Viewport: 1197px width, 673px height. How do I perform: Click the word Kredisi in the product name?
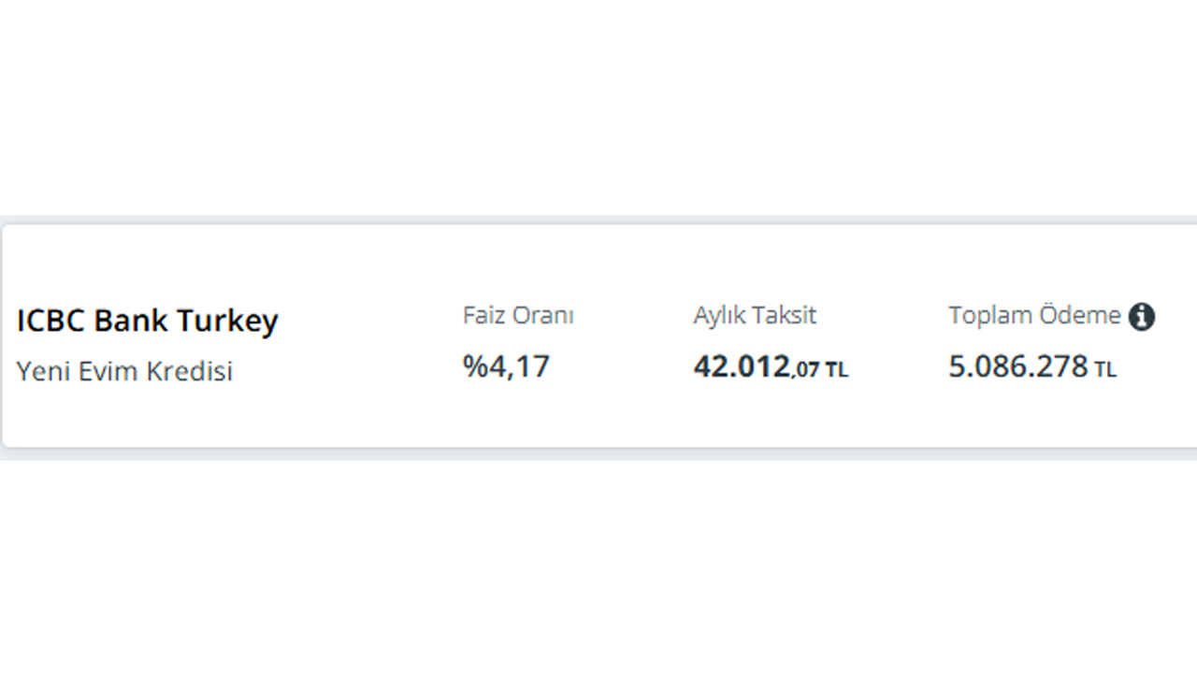point(194,371)
